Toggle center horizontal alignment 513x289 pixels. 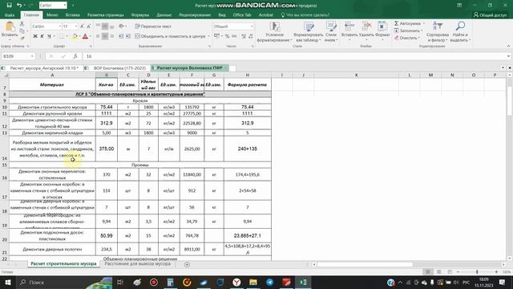[x=105, y=36]
